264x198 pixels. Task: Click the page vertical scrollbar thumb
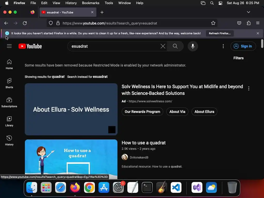pos(262,43)
